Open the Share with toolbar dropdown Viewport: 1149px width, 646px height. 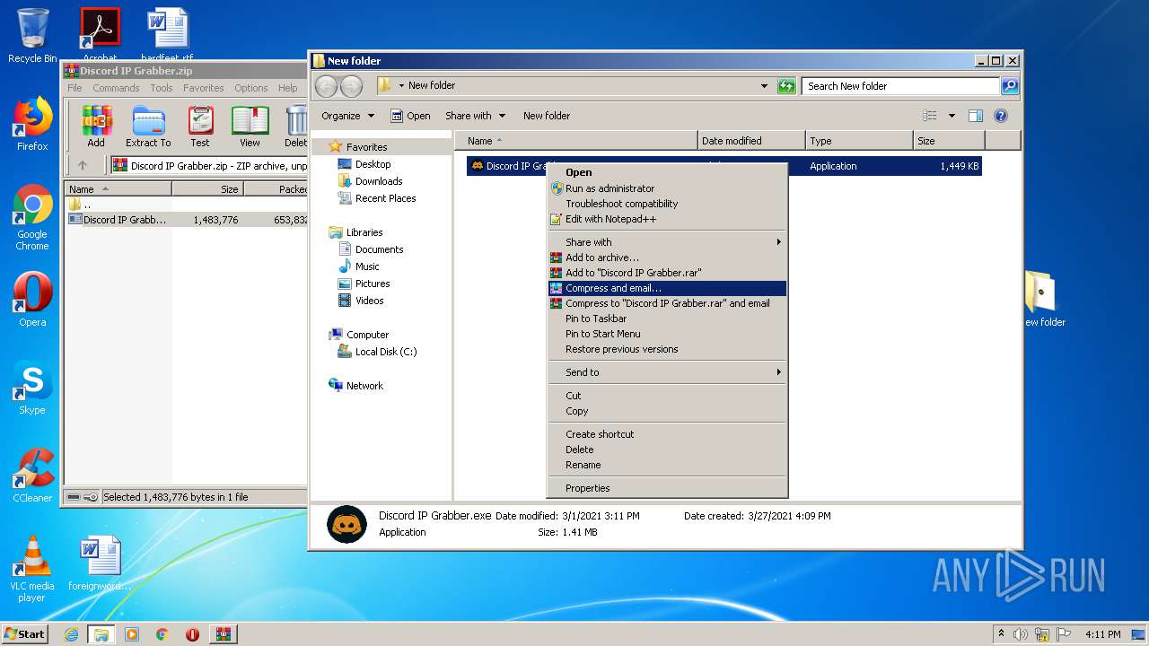tap(475, 116)
